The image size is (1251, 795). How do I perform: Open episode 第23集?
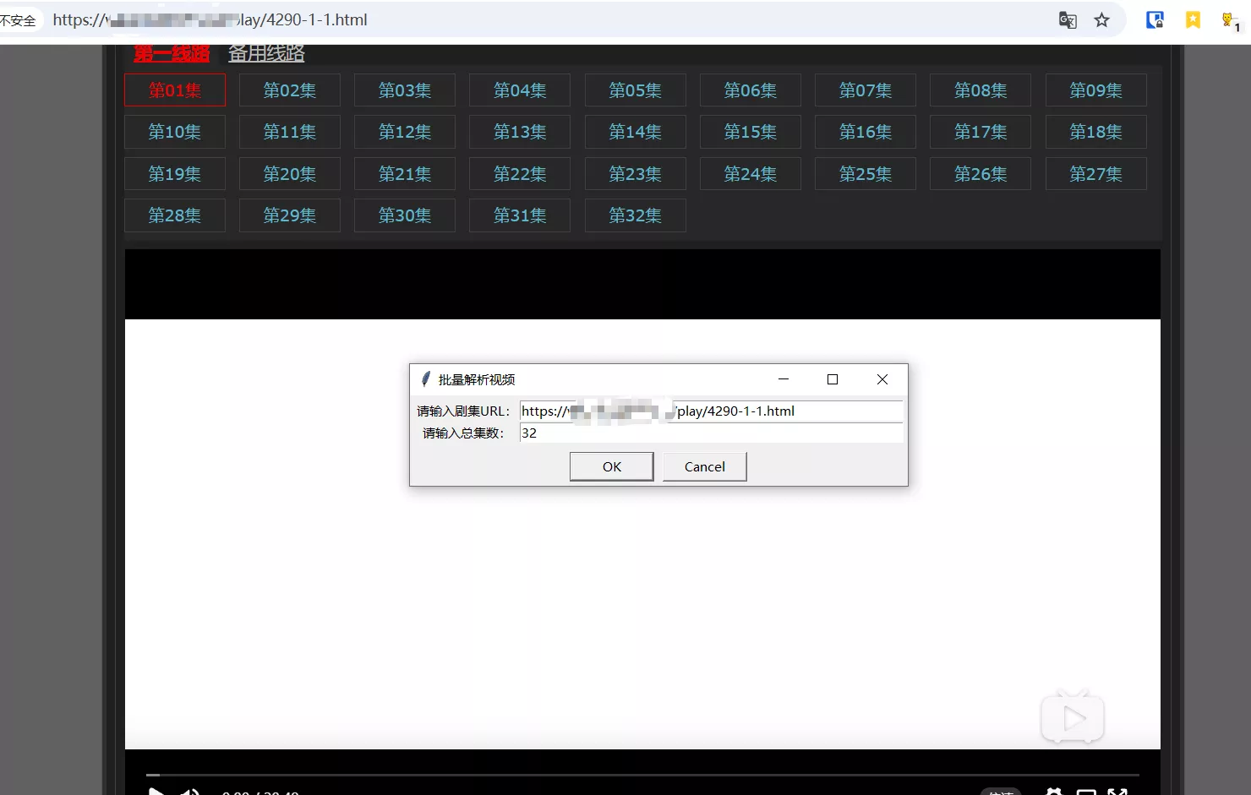[x=636, y=174]
